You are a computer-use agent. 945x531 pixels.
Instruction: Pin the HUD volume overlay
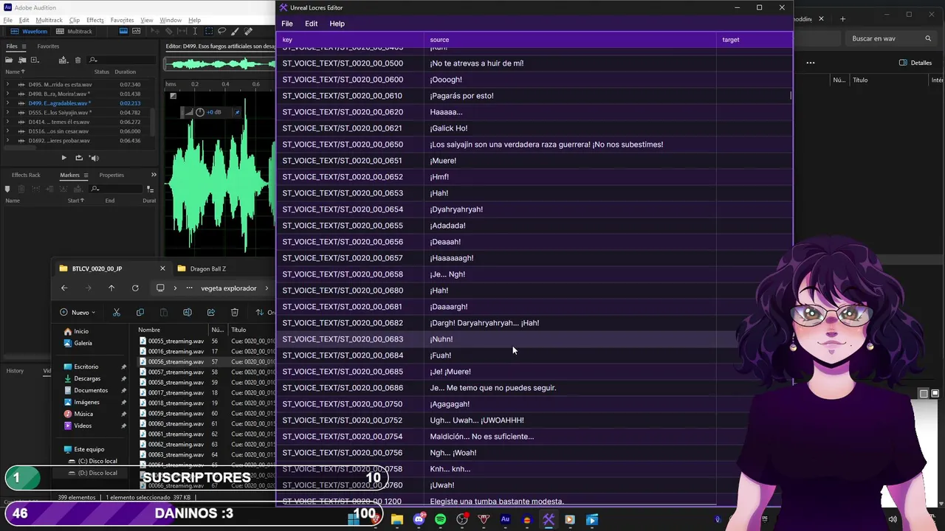pos(237,112)
